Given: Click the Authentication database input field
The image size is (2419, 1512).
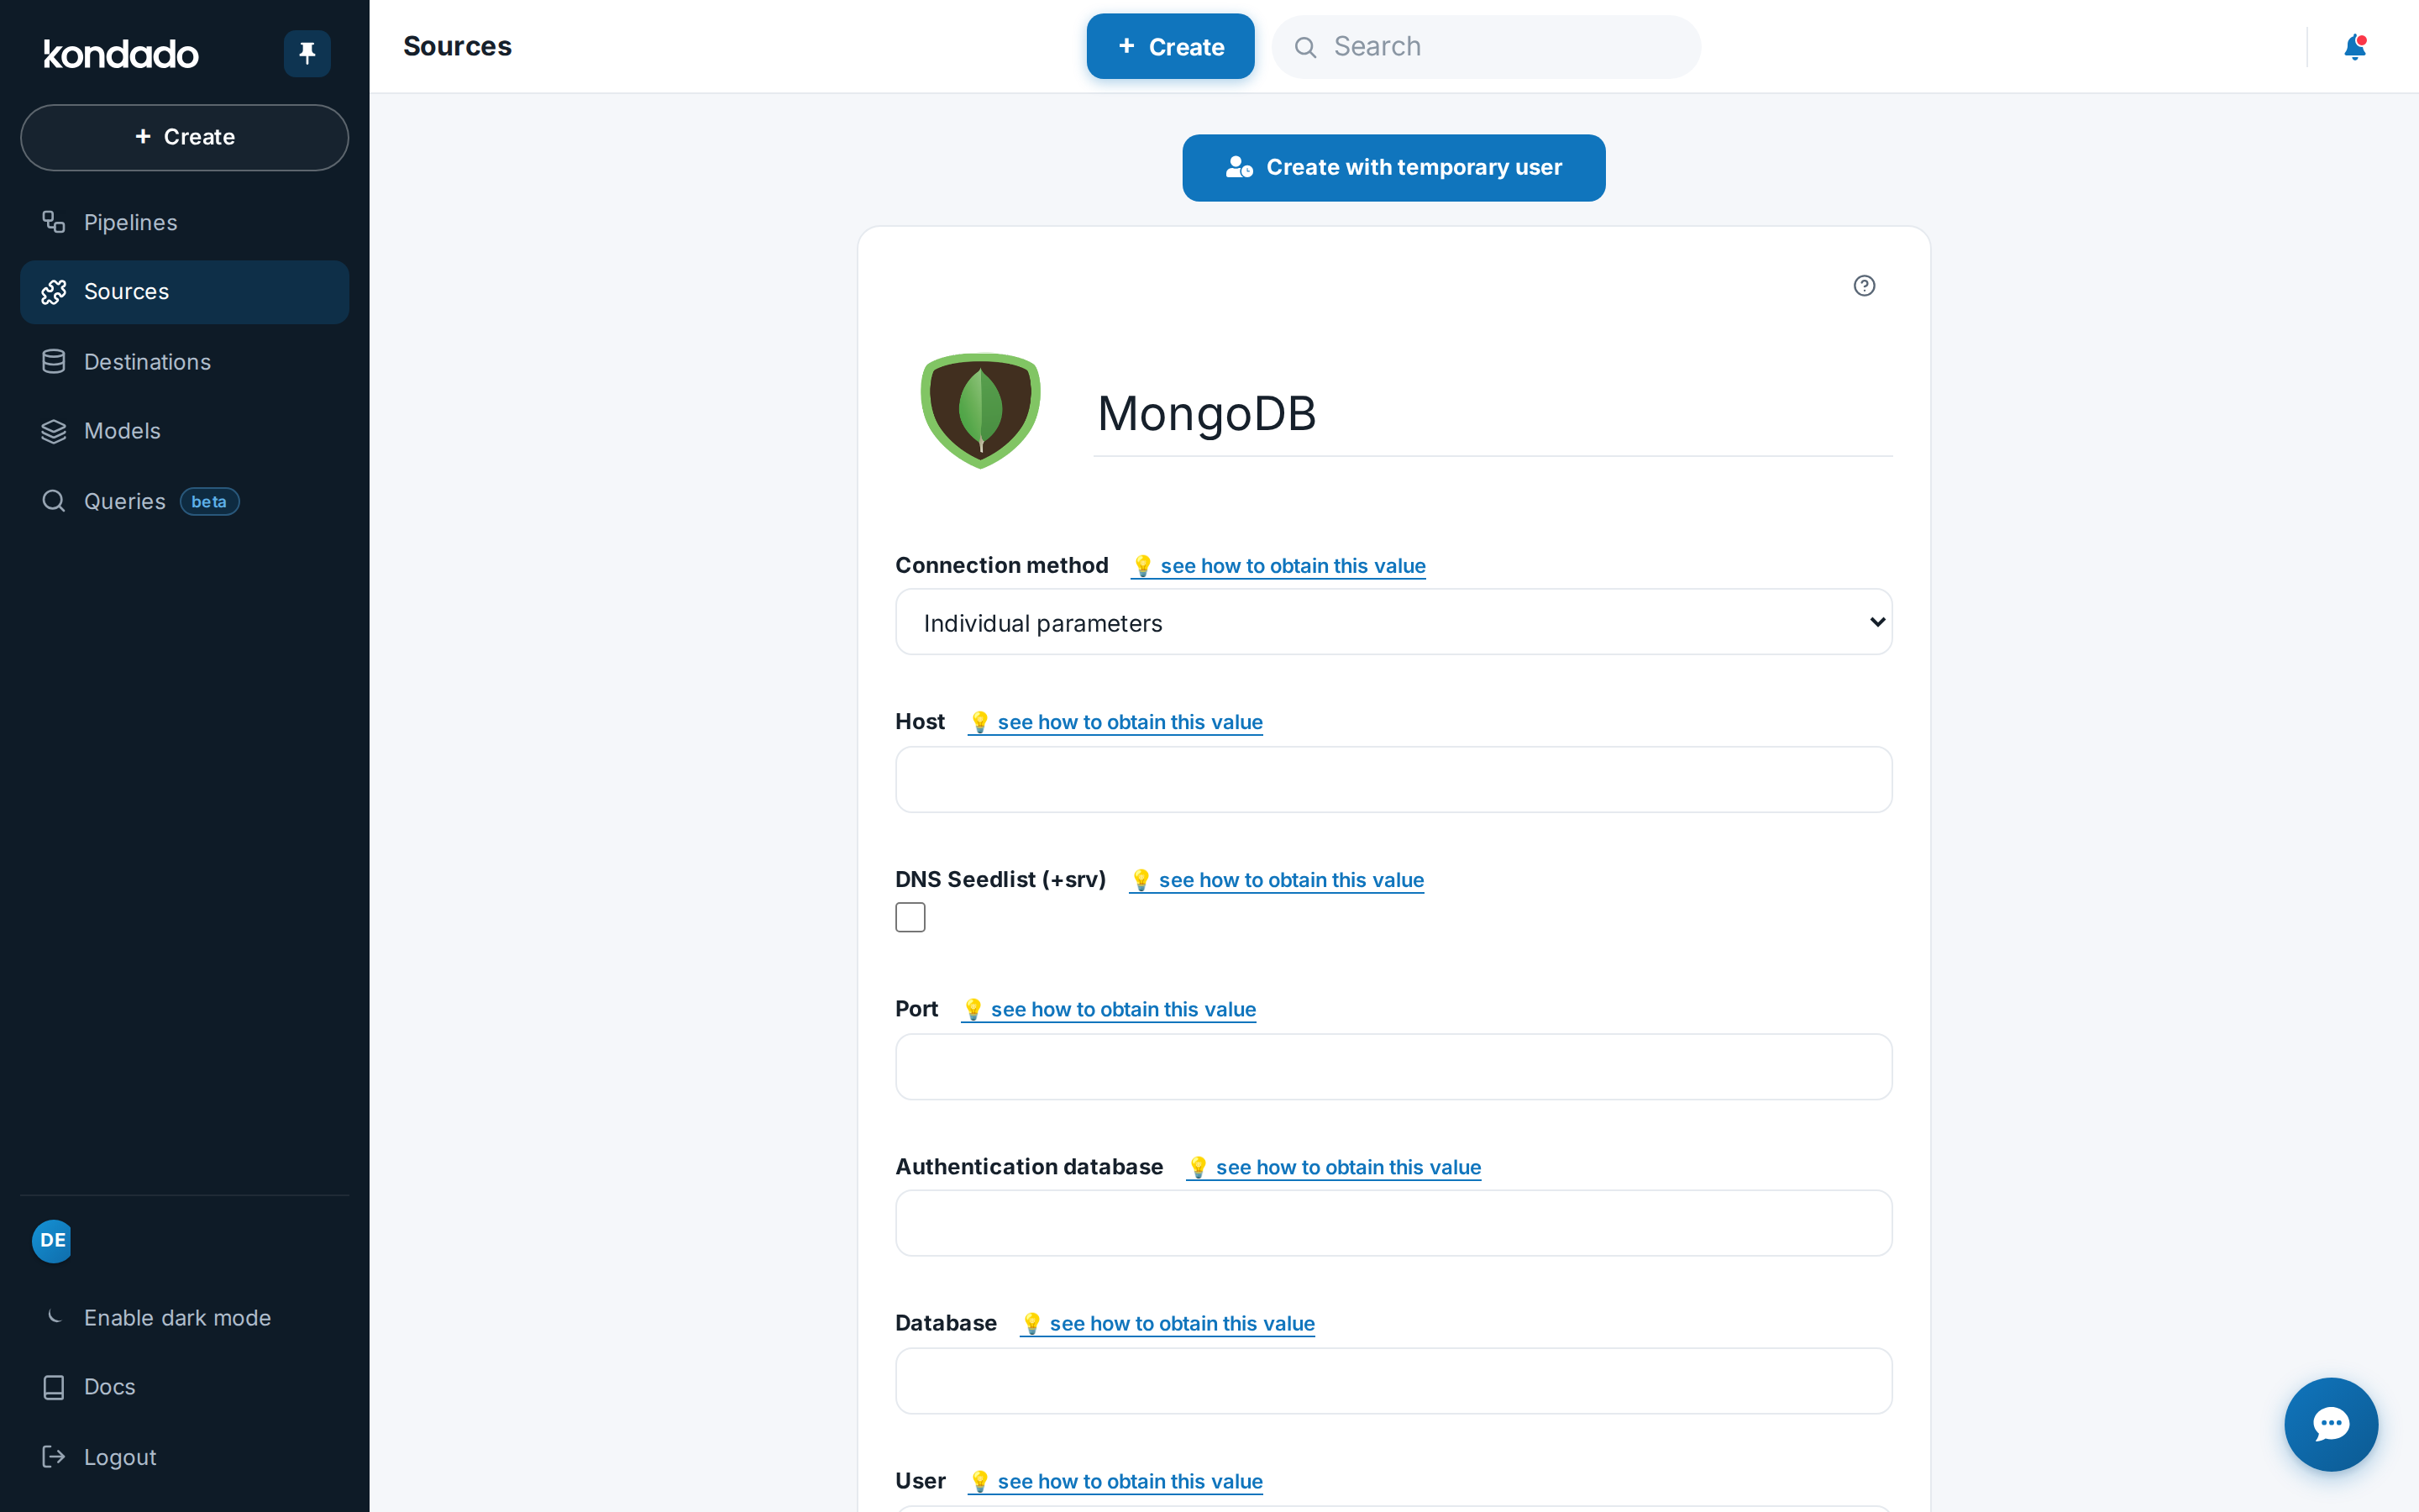Looking at the screenshot, I should (x=1393, y=1223).
